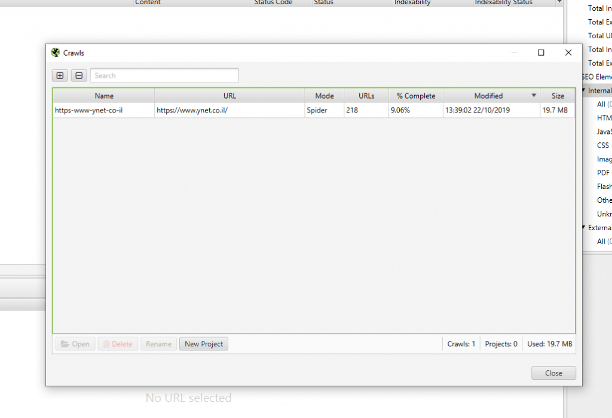The image size is (612, 418).
Task: Collapse the External tree section
Action: (x=584, y=228)
